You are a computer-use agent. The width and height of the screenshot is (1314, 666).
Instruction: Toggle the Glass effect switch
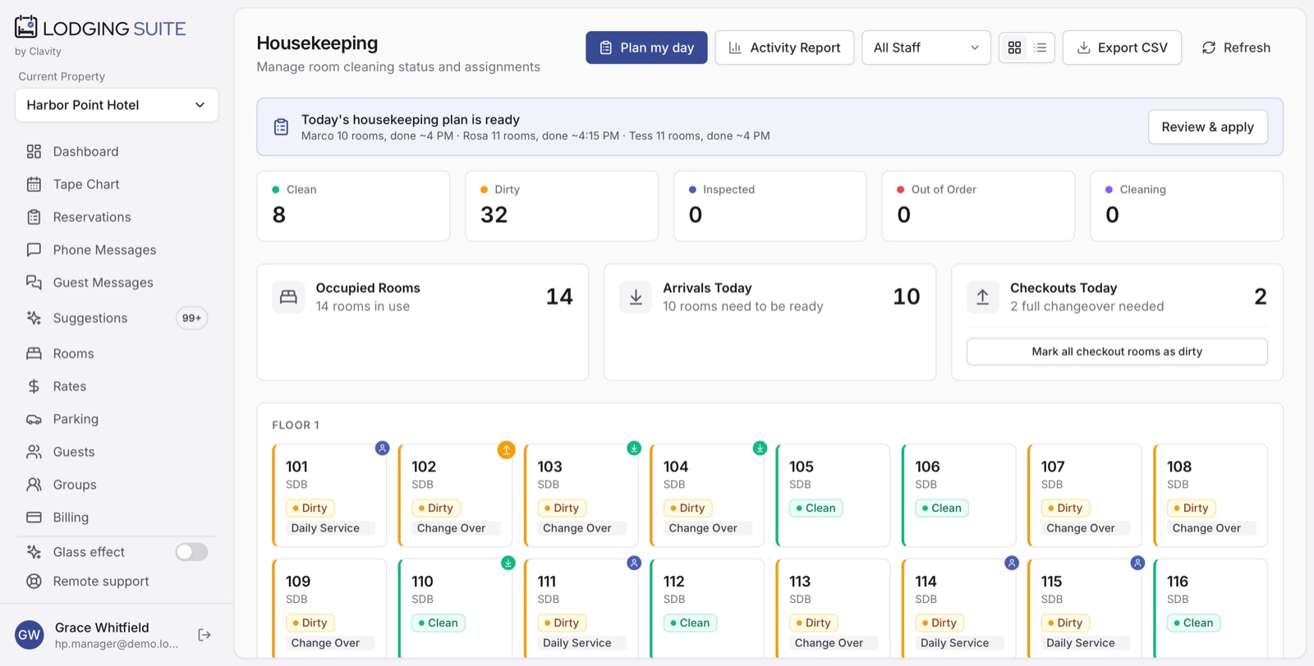pos(191,552)
